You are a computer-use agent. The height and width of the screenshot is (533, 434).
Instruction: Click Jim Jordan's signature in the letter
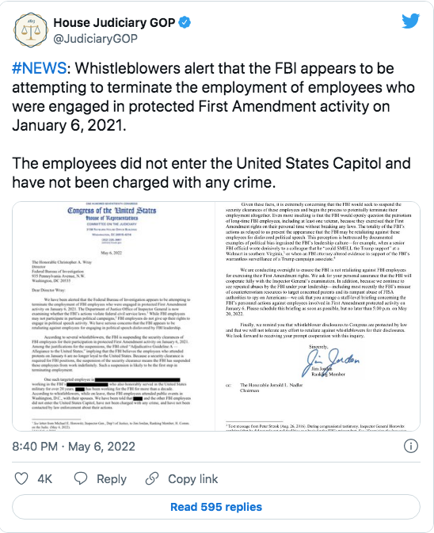point(329,363)
